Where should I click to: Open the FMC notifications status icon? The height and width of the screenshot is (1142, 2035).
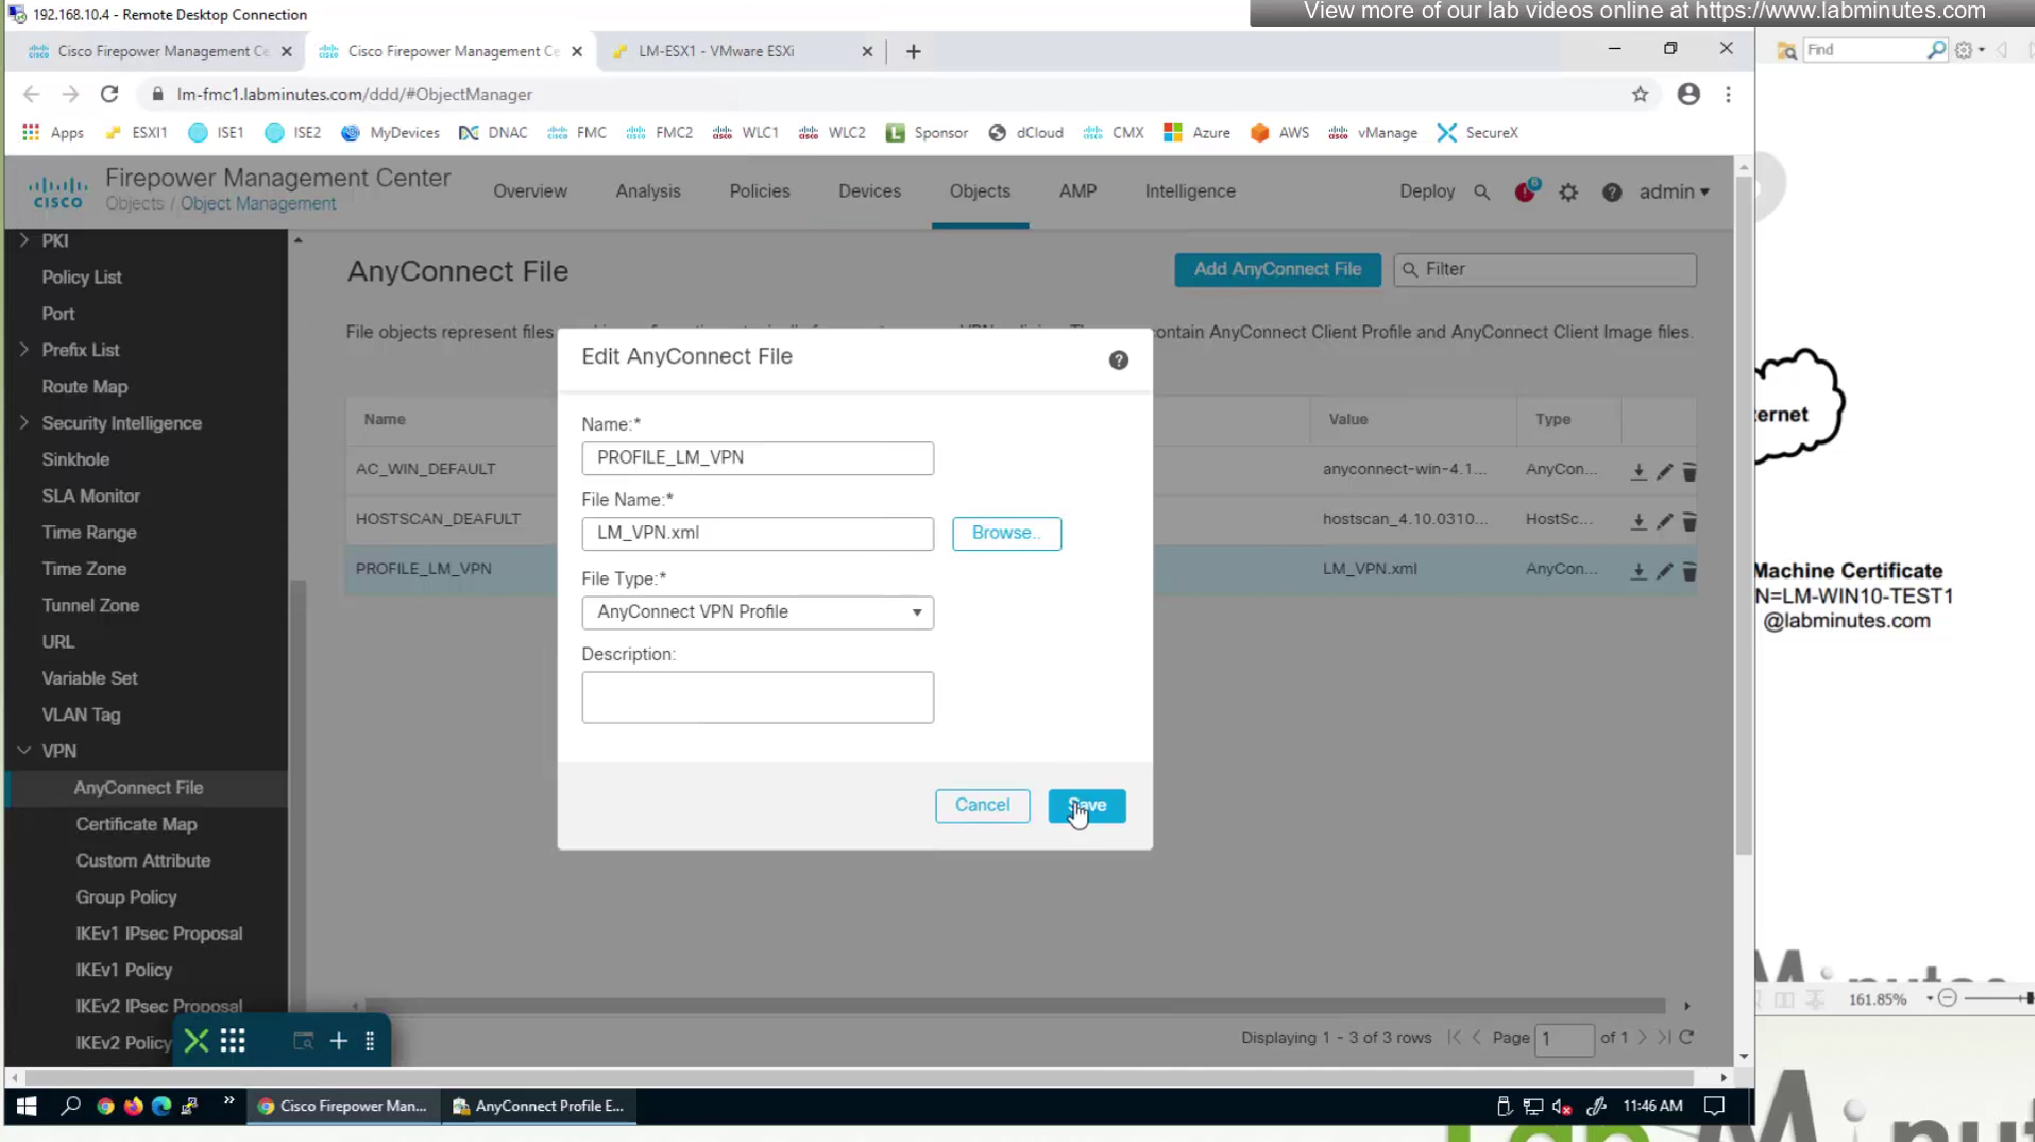tap(1525, 192)
